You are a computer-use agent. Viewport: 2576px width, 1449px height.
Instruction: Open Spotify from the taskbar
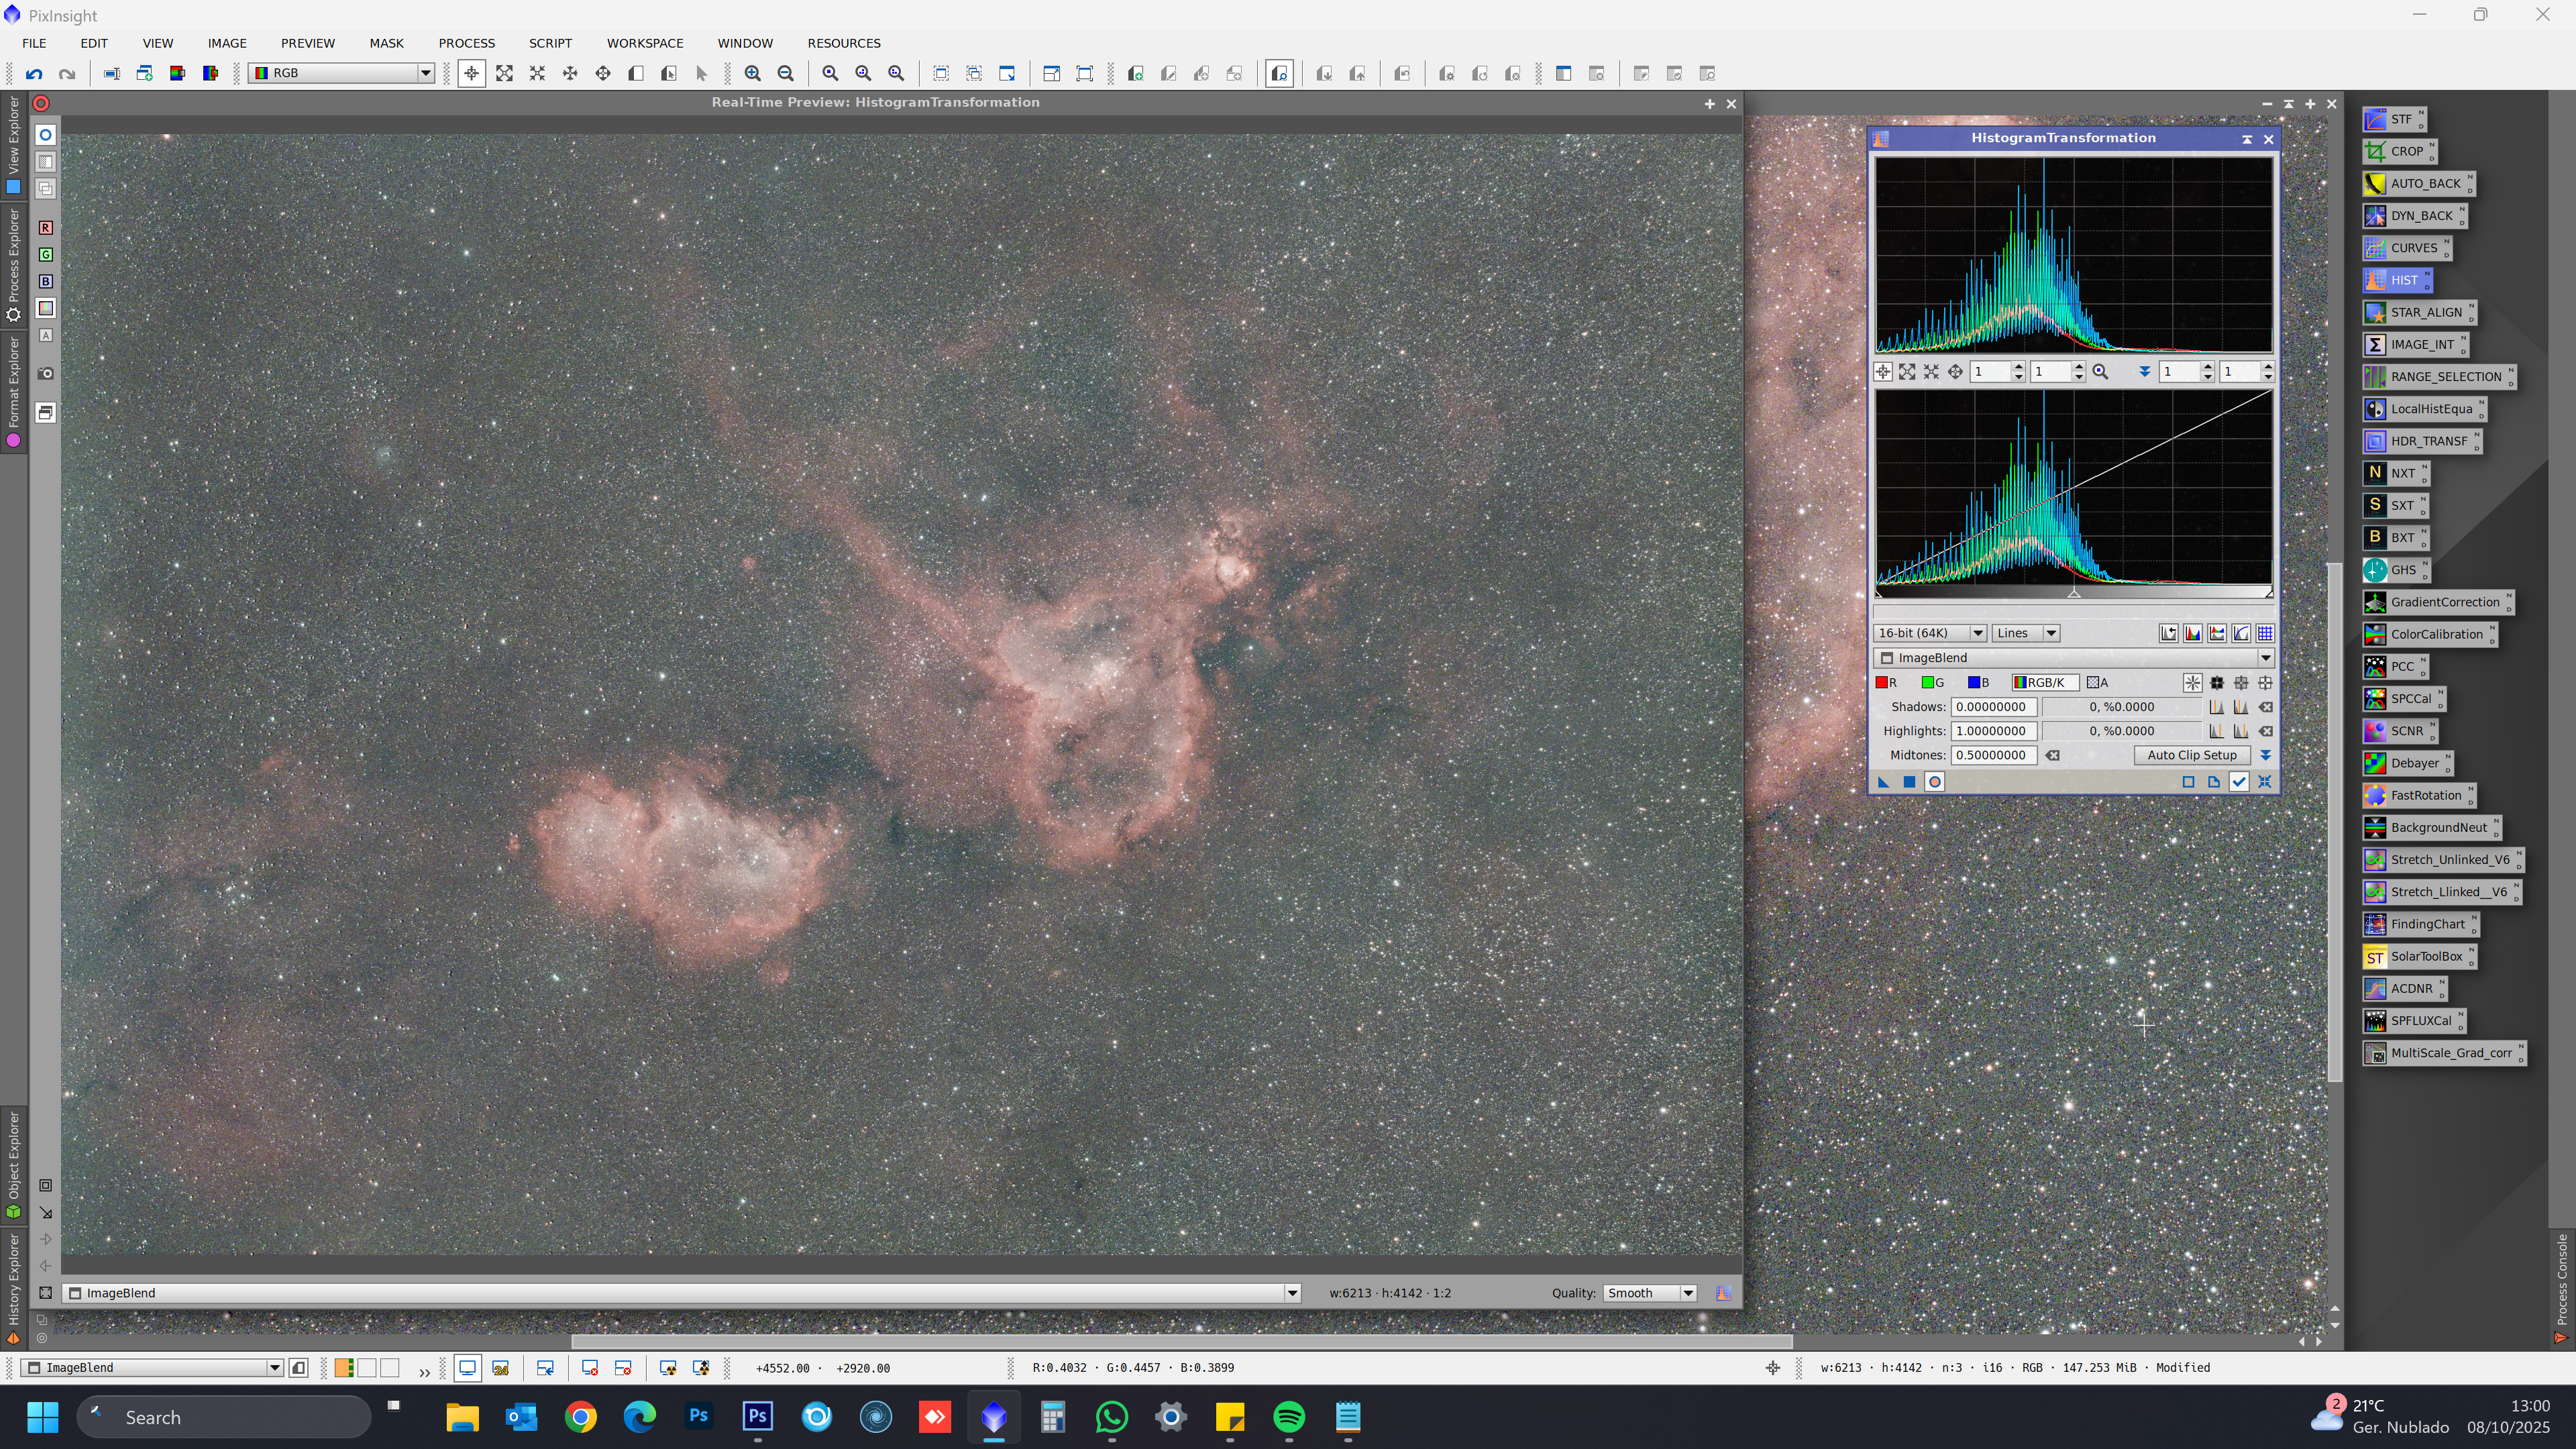point(1289,1417)
